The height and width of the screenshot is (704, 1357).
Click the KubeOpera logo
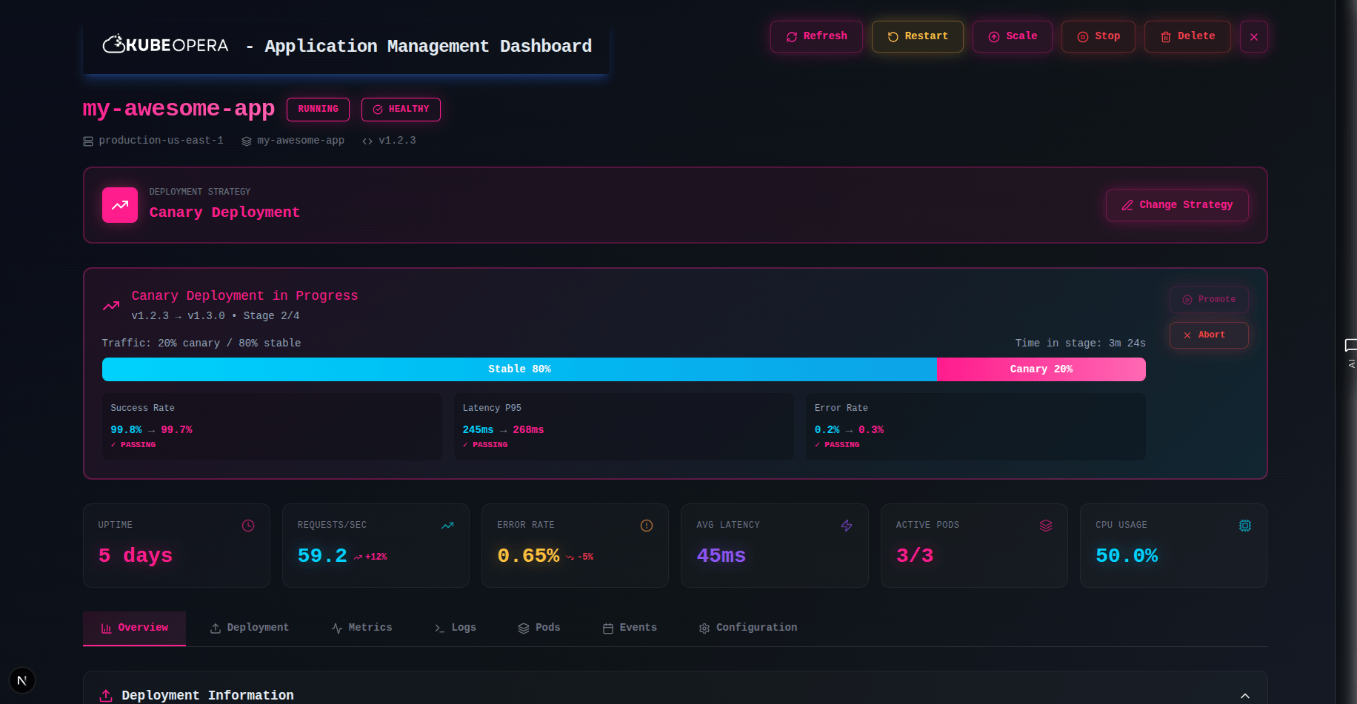click(x=164, y=44)
